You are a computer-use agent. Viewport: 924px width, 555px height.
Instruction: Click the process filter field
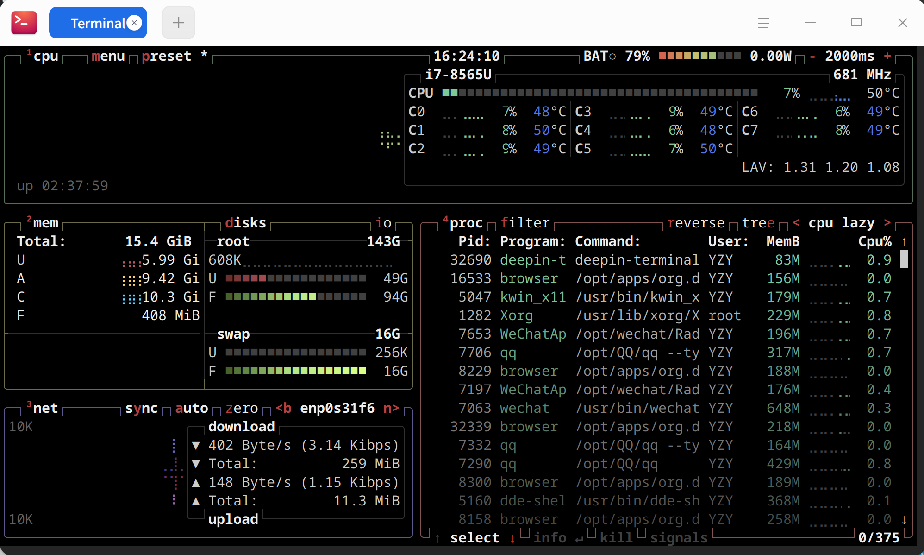[x=525, y=223]
